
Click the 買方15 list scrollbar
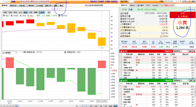pos(195,67)
